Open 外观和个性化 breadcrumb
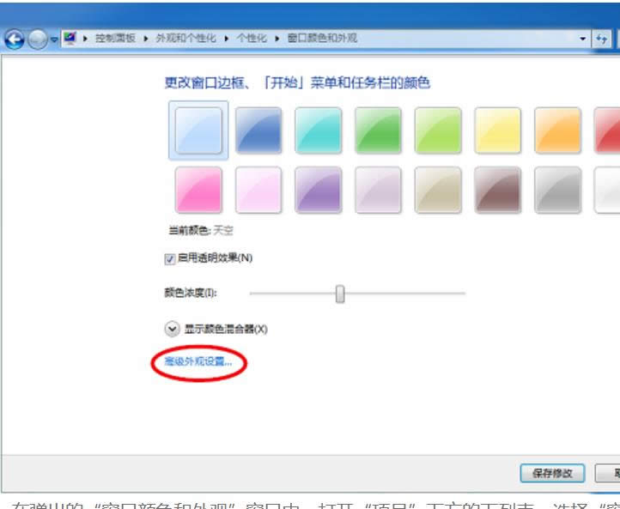620x509 pixels. click(185, 39)
